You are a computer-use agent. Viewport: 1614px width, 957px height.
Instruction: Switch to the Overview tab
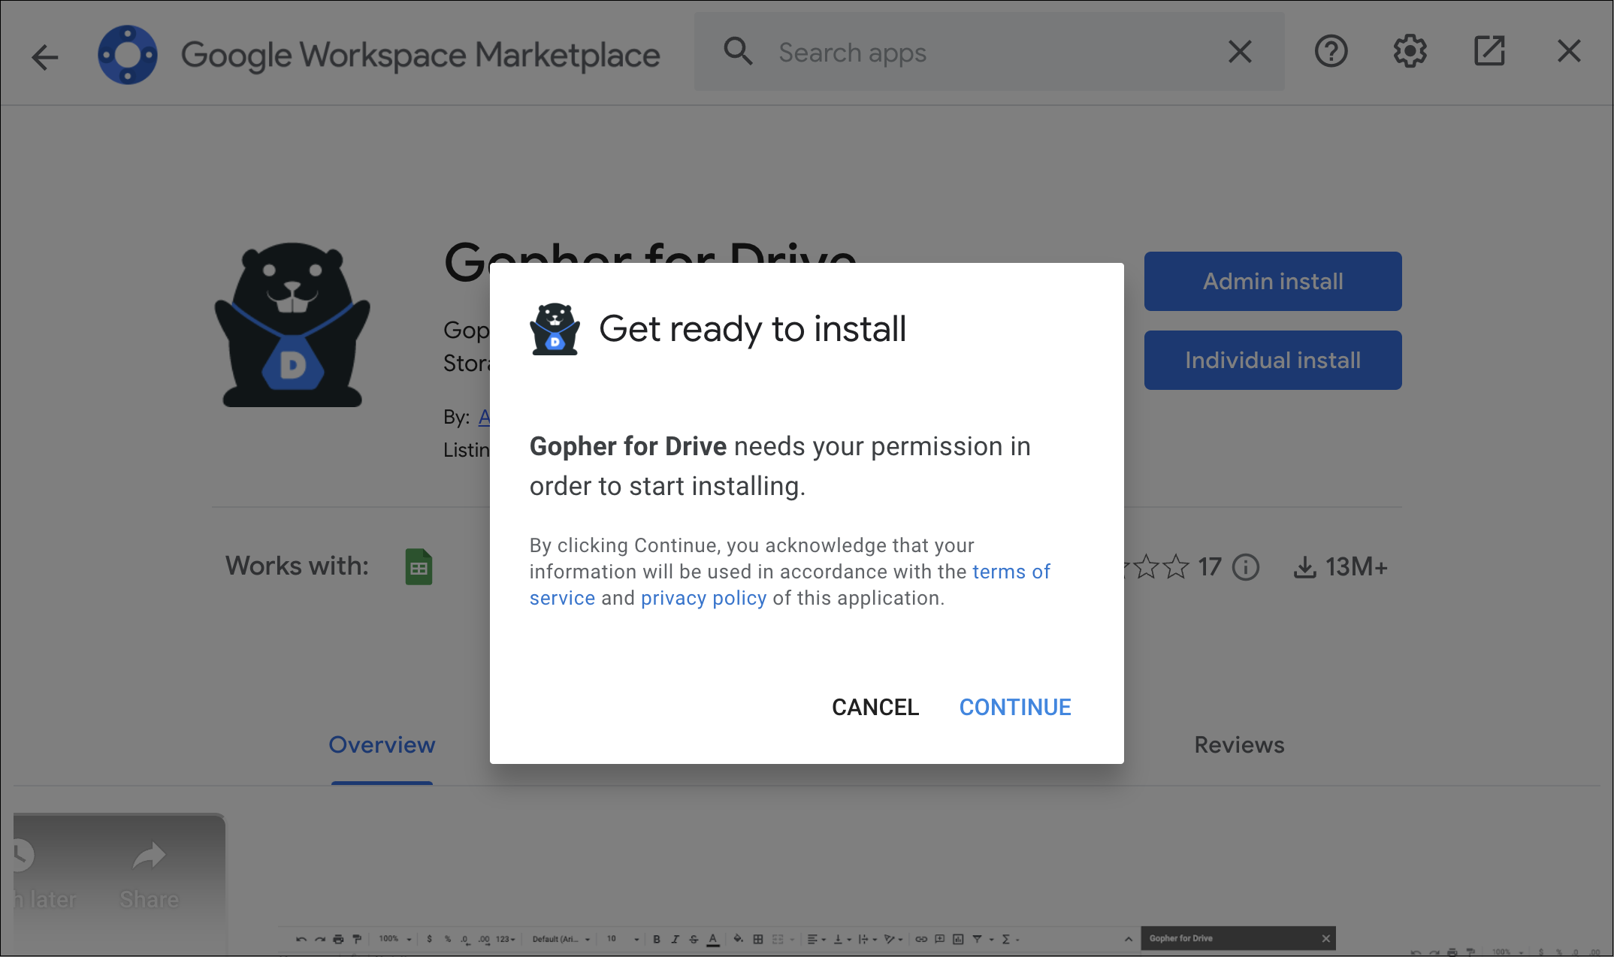[382, 744]
